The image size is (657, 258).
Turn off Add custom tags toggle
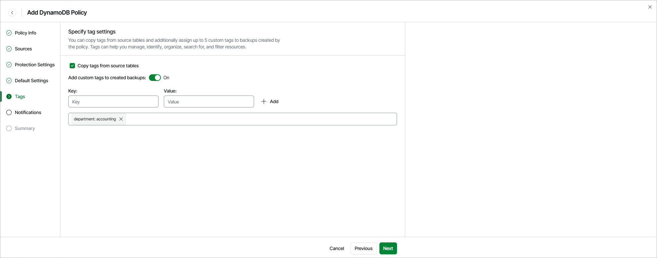155,78
